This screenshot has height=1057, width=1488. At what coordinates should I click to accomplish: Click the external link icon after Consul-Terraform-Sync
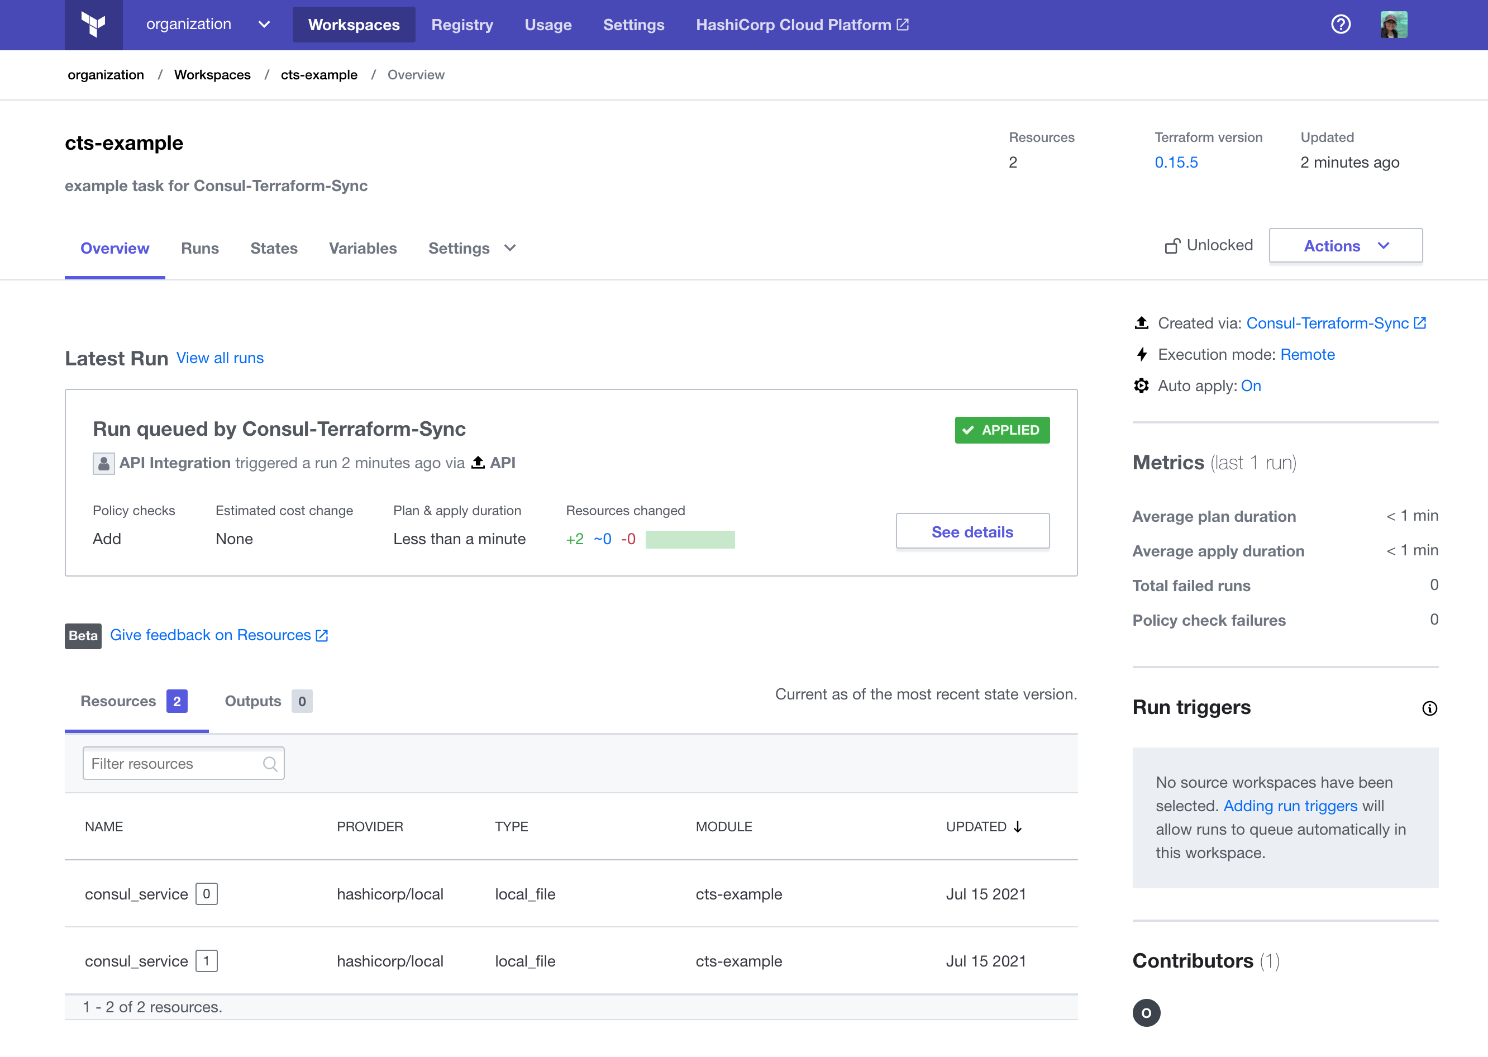1420,323
